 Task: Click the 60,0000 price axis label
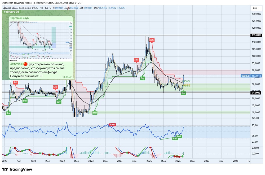tap(256, 112)
